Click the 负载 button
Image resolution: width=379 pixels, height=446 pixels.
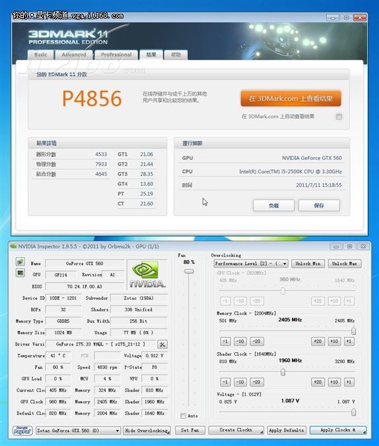point(274,205)
